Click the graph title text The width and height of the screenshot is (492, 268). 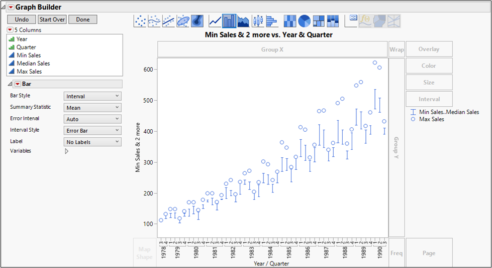(268, 35)
